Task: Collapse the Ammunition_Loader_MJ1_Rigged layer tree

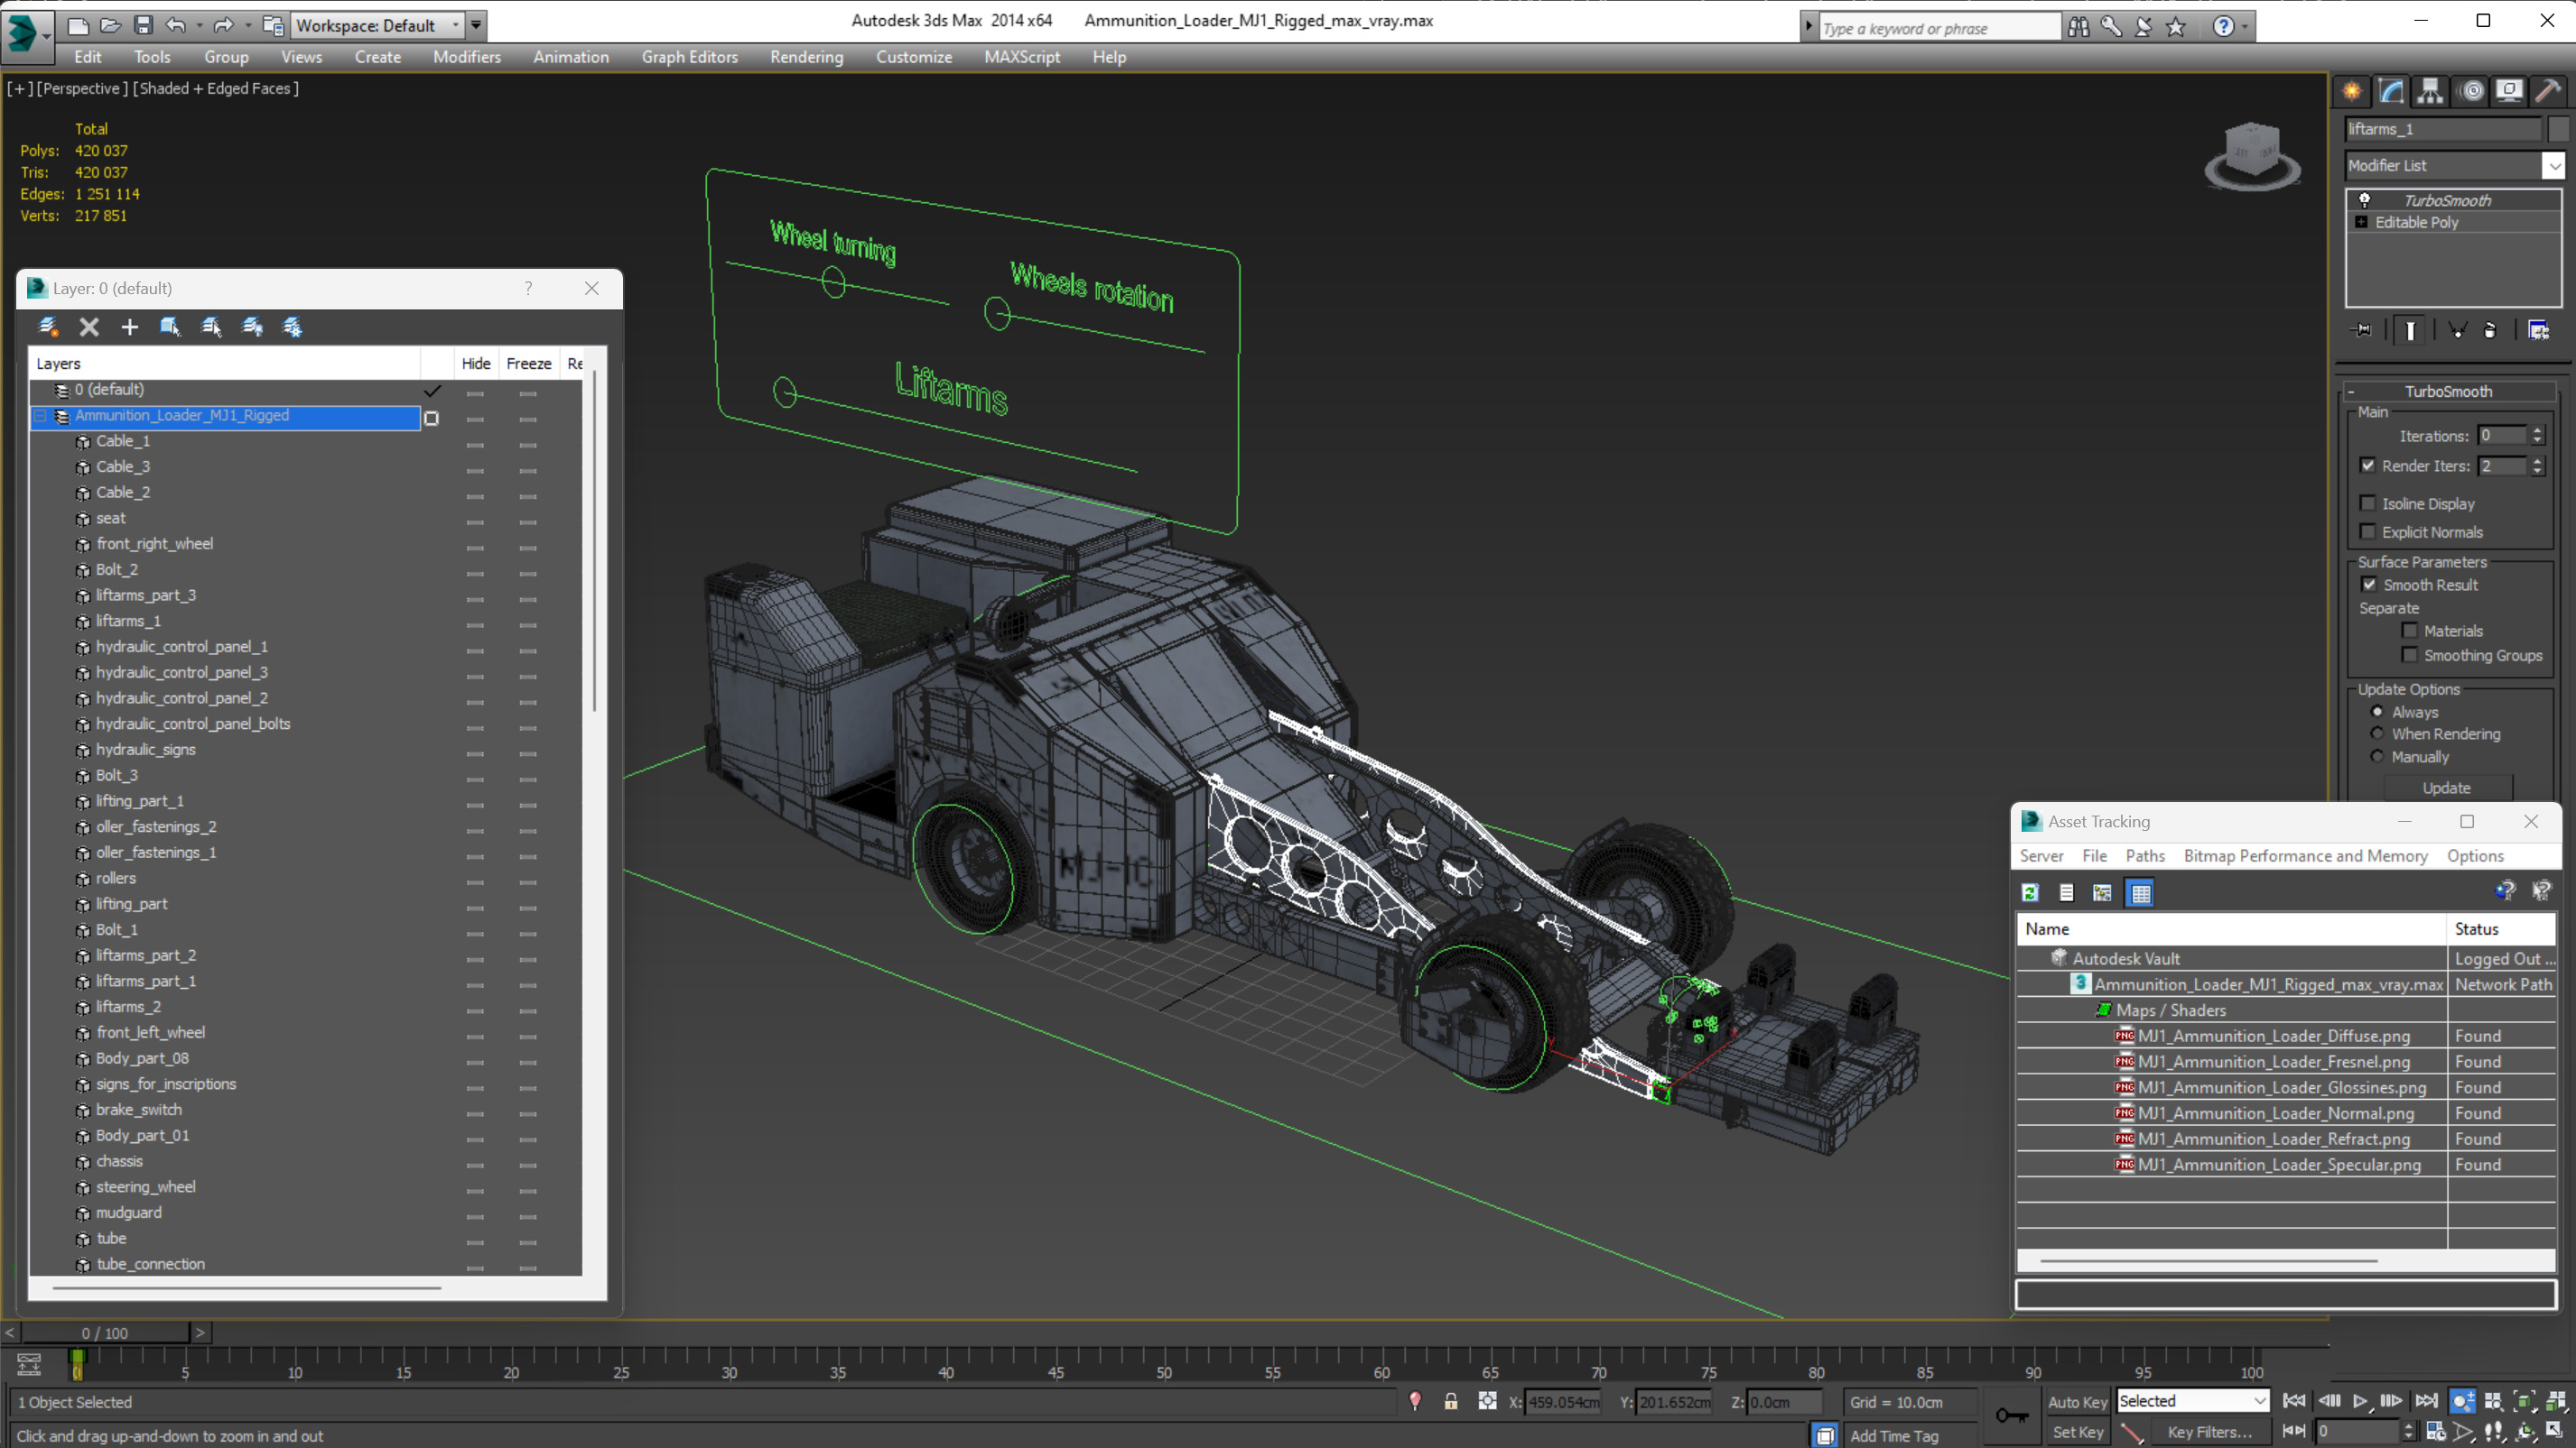Action: [x=41, y=416]
